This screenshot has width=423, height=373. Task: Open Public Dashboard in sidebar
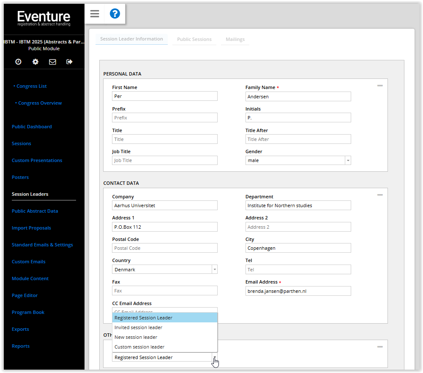tap(32, 127)
